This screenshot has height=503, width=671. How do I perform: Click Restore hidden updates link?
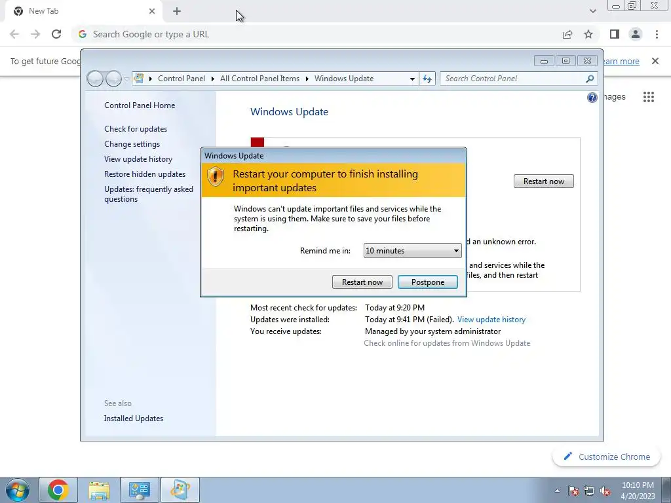(x=145, y=174)
